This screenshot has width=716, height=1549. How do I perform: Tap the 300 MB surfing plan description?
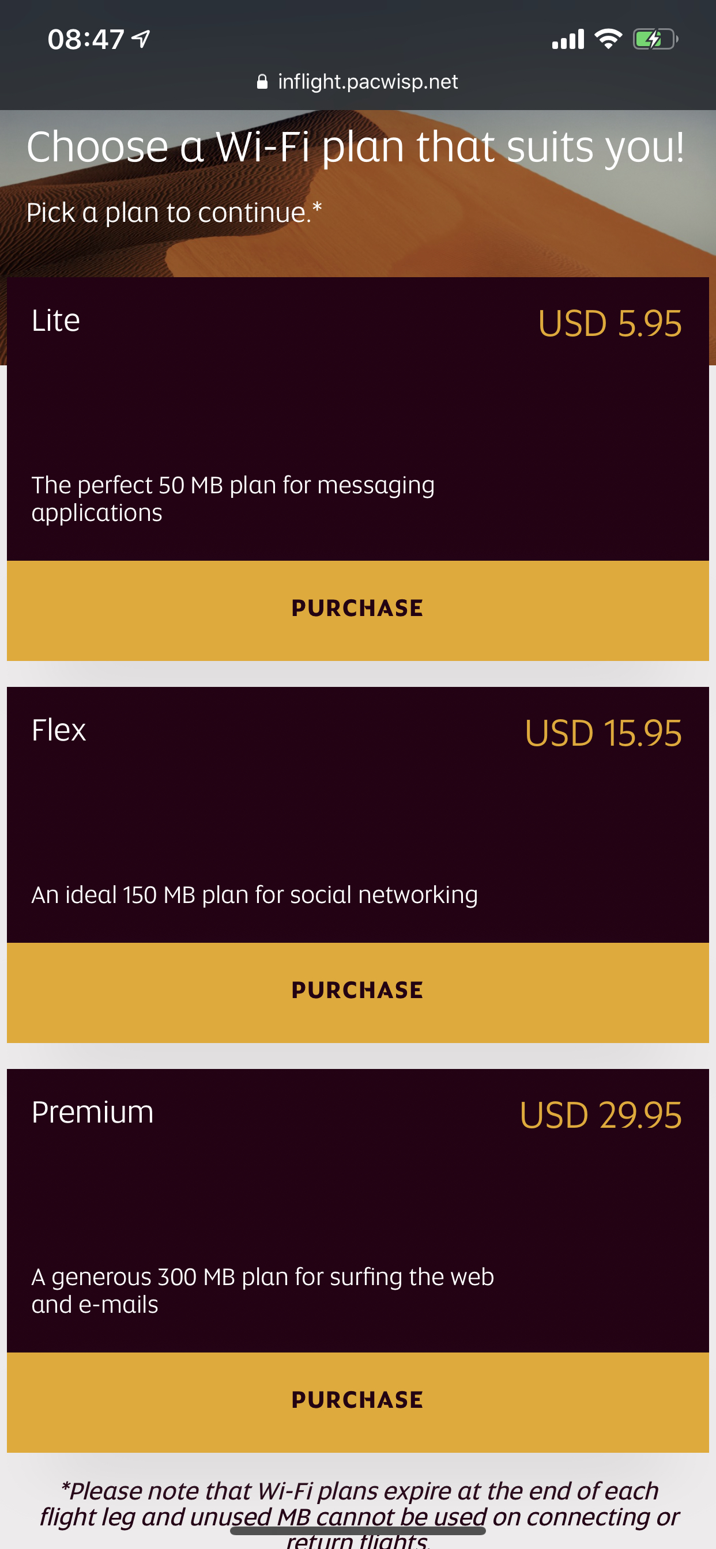pos(263,1290)
